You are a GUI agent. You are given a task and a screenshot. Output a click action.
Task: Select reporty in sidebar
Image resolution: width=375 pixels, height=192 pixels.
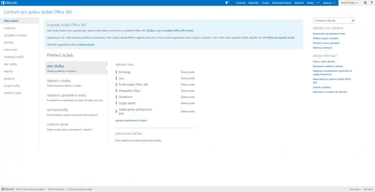8,71
